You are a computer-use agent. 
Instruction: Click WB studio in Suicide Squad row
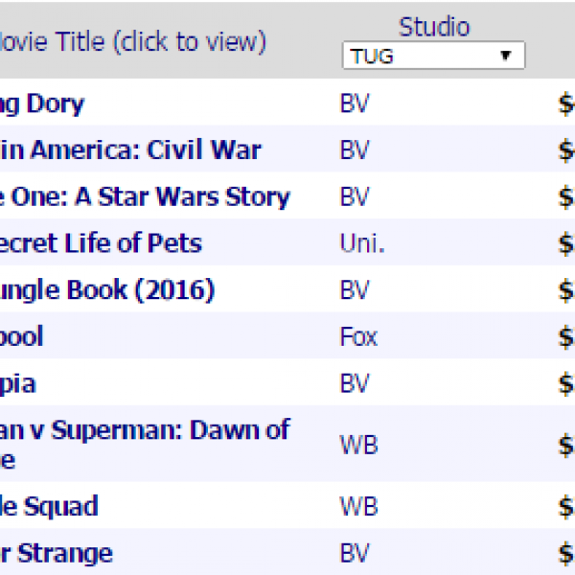pyautogui.click(x=357, y=506)
